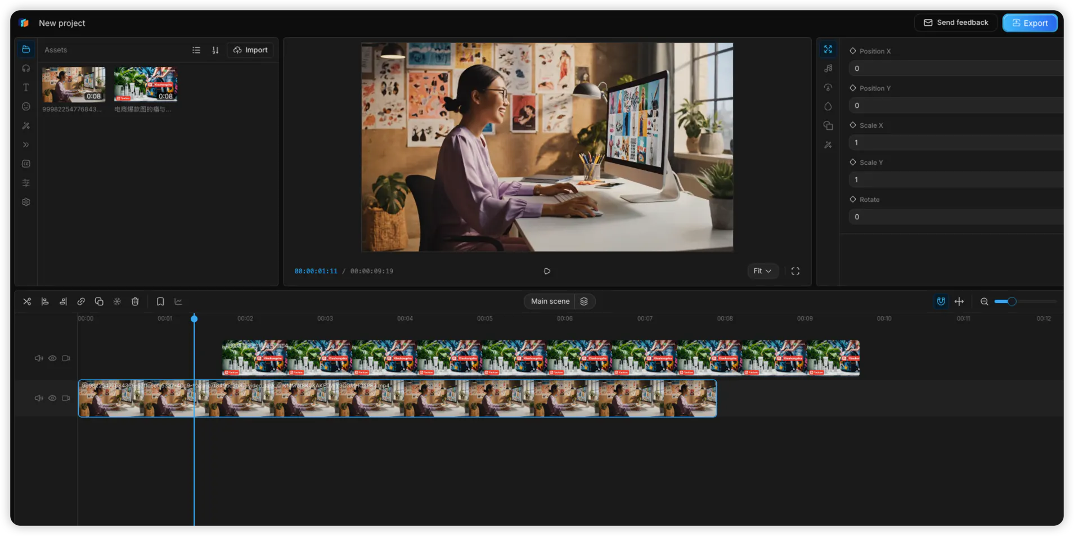Screen dimensions: 1074x536
Task: Click the Export button
Action: pos(1030,23)
